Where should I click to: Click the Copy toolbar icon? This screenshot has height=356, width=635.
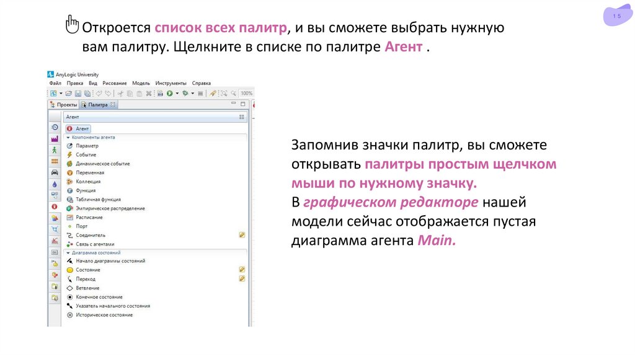pyautogui.click(x=130, y=93)
